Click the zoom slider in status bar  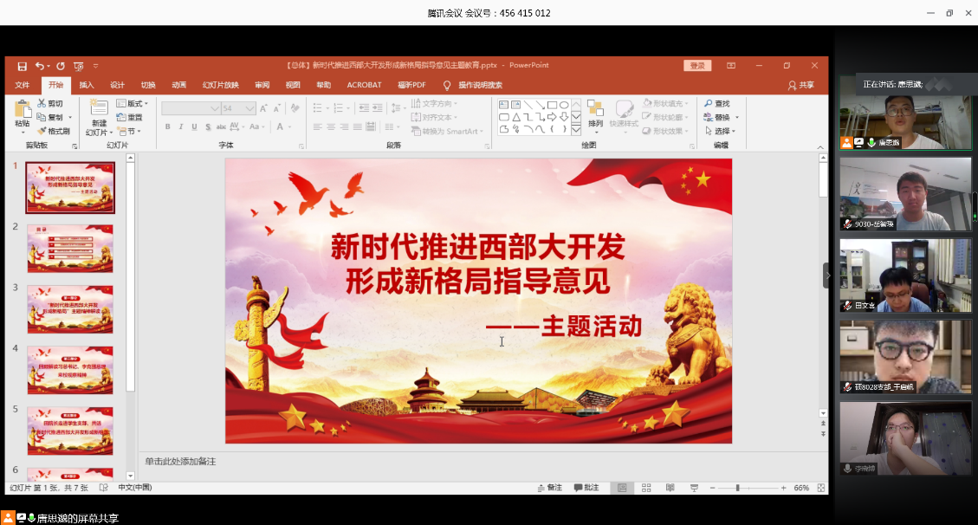pos(738,488)
